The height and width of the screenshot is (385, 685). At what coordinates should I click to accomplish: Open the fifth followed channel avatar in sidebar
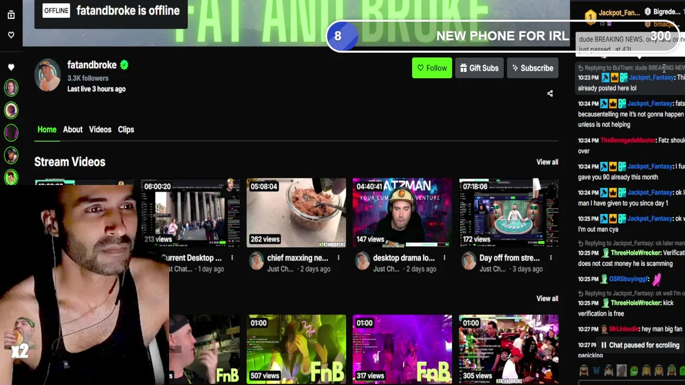tap(11, 177)
